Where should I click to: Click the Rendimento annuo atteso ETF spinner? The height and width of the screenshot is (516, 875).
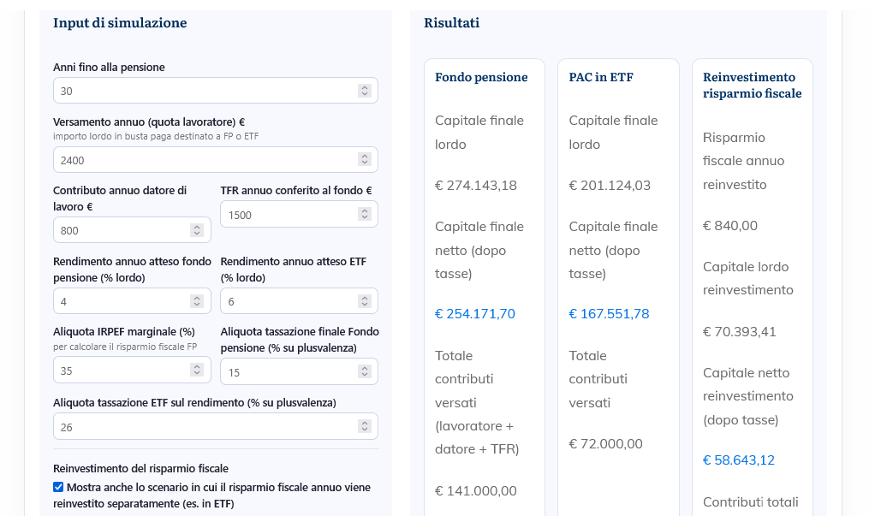pyautogui.click(x=364, y=301)
